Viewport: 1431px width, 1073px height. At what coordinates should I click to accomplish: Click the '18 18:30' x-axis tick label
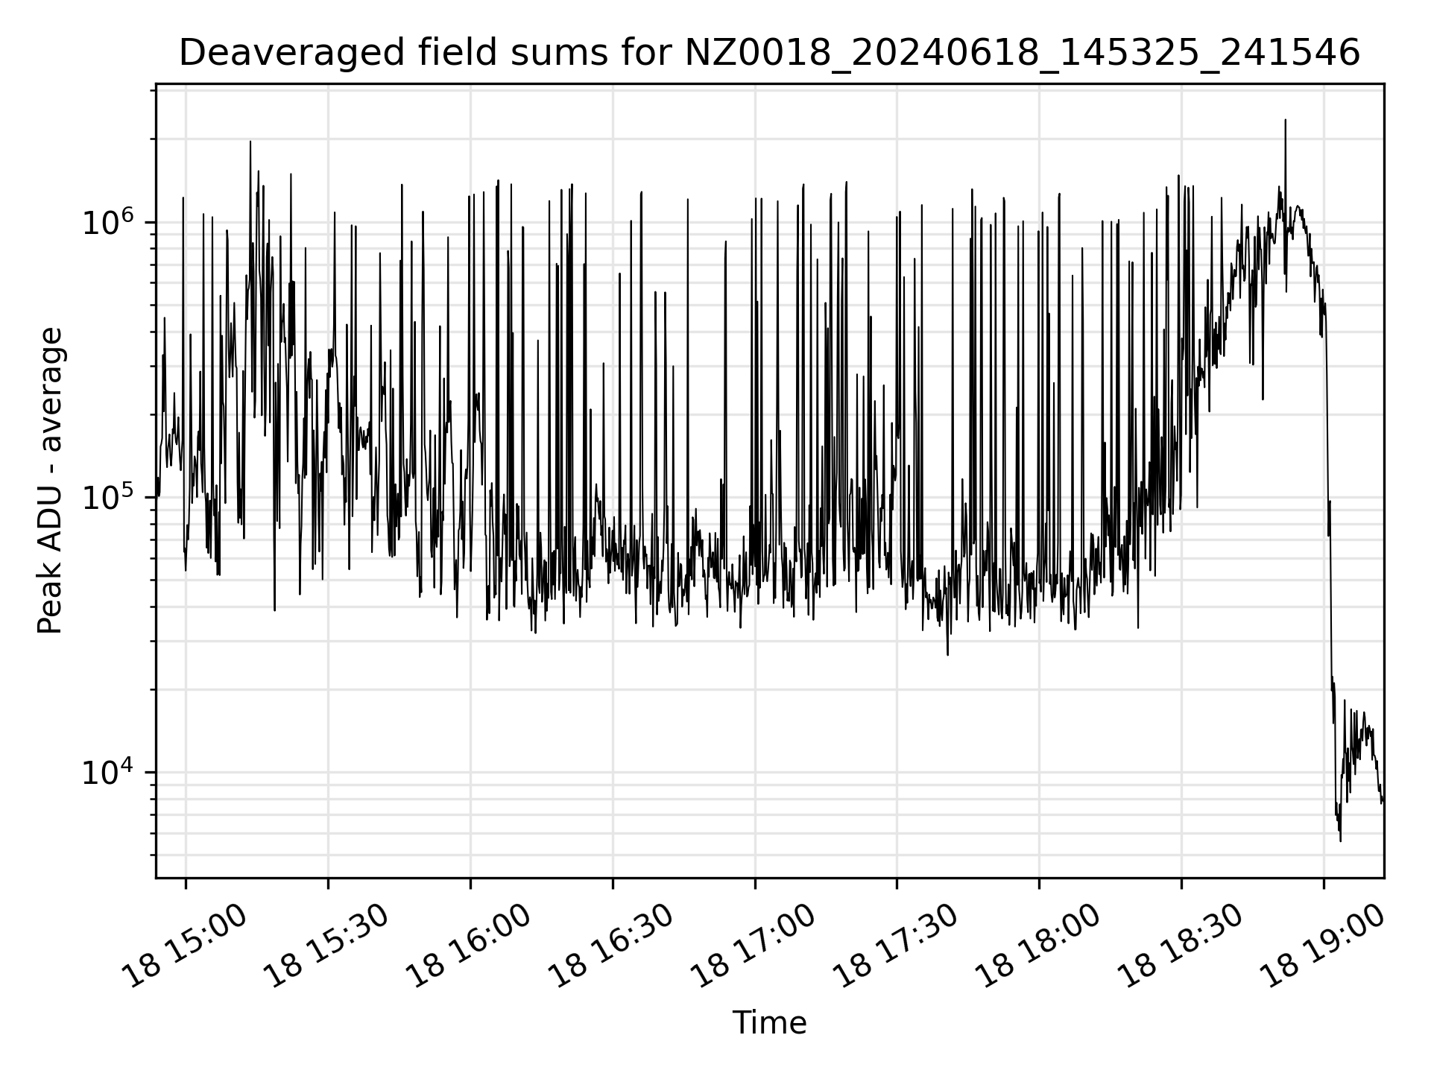[x=1180, y=946]
